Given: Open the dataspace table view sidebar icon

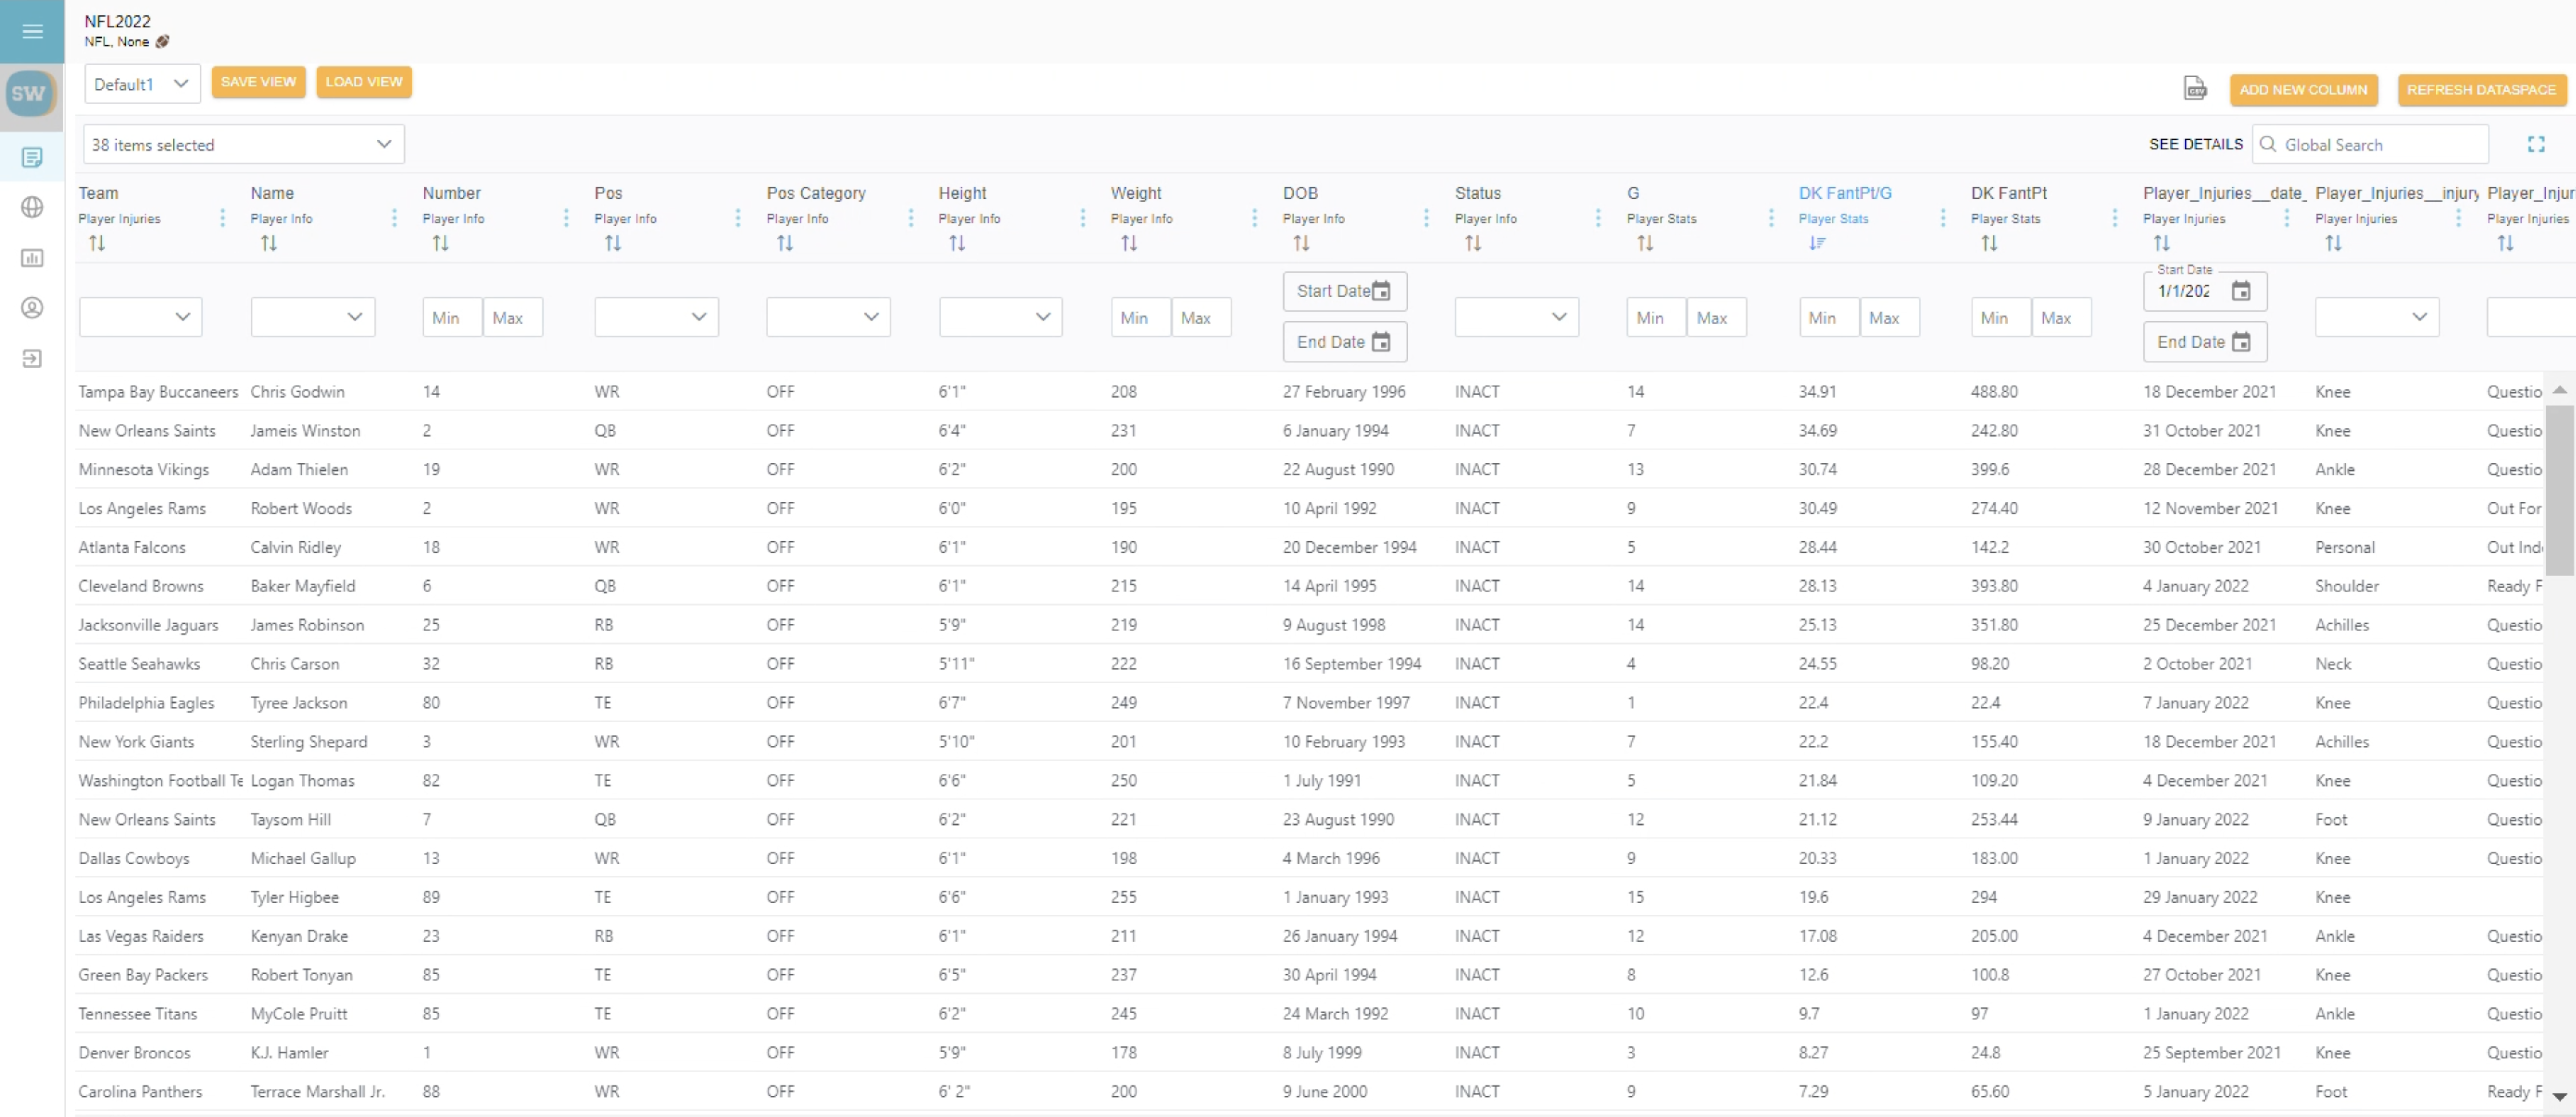Looking at the screenshot, I should [x=32, y=157].
